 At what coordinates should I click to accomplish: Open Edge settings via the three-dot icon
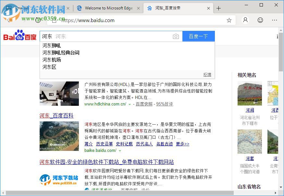(275, 20)
